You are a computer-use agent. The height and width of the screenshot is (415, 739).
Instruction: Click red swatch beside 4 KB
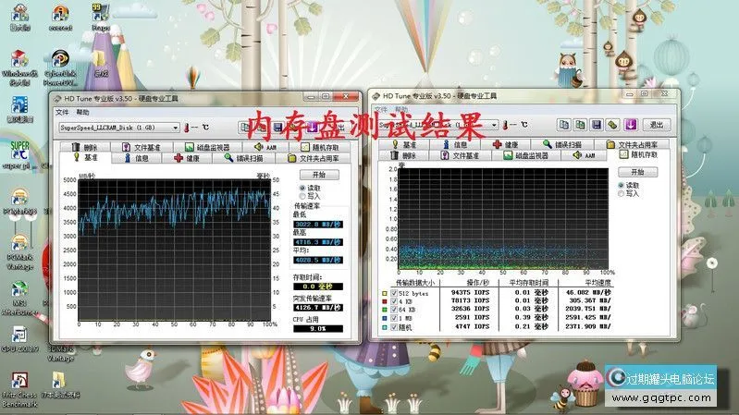point(385,301)
